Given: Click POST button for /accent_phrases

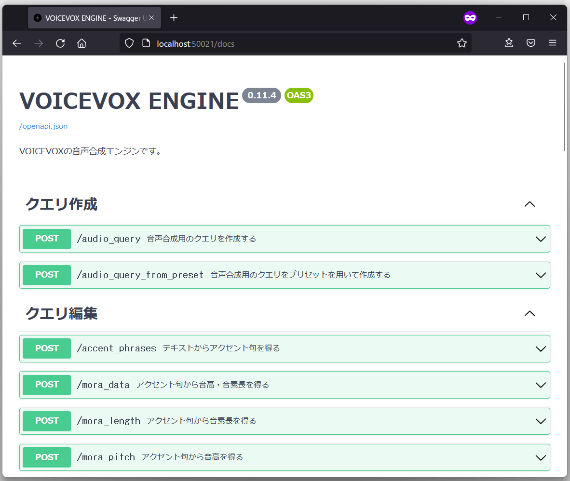Looking at the screenshot, I should (47, 348).
